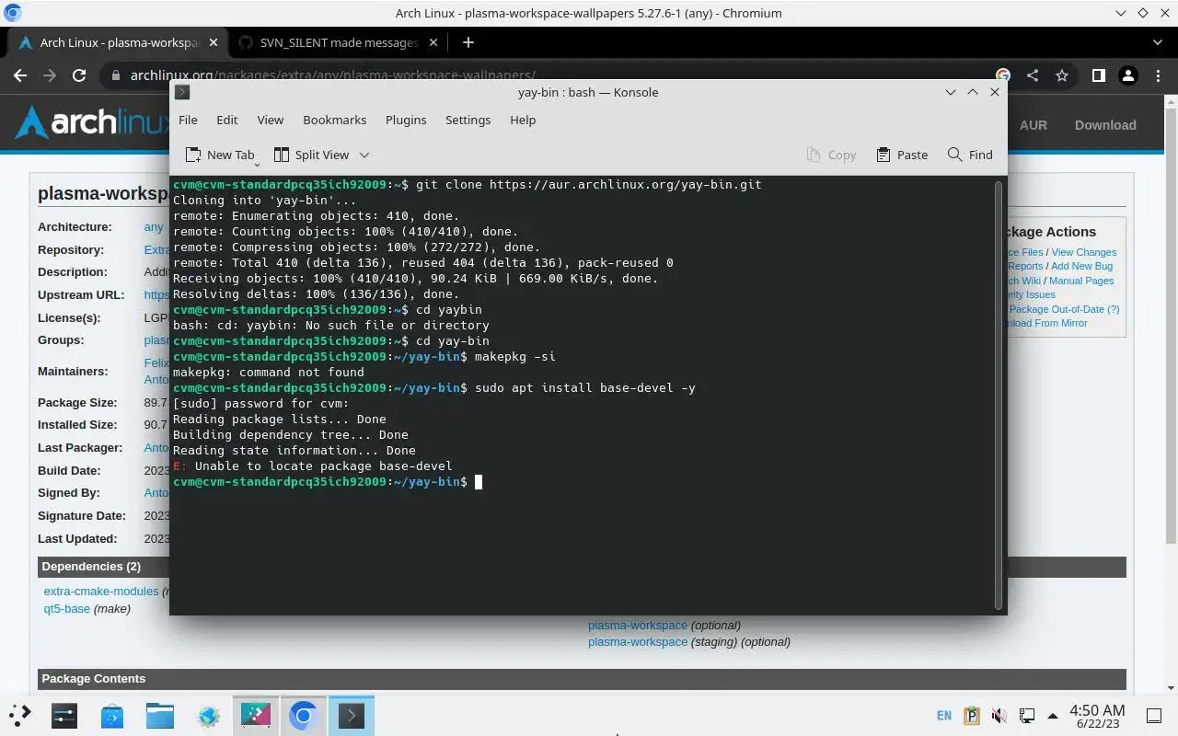
Task: Open the Chromium profile avatar
Action: coord(1128,75)
